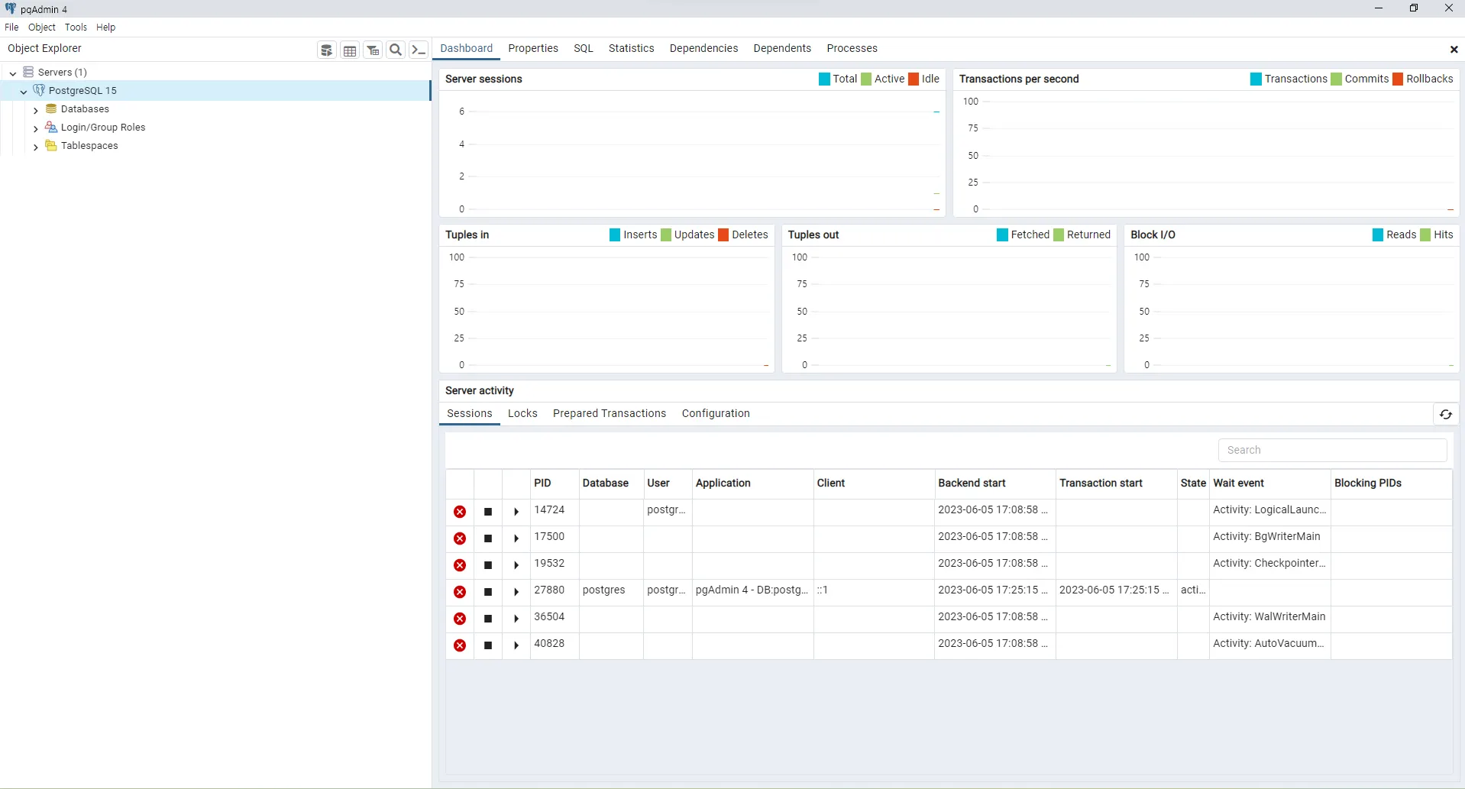
Task: Terminate session with PID 40828
Action: point(460,645)
